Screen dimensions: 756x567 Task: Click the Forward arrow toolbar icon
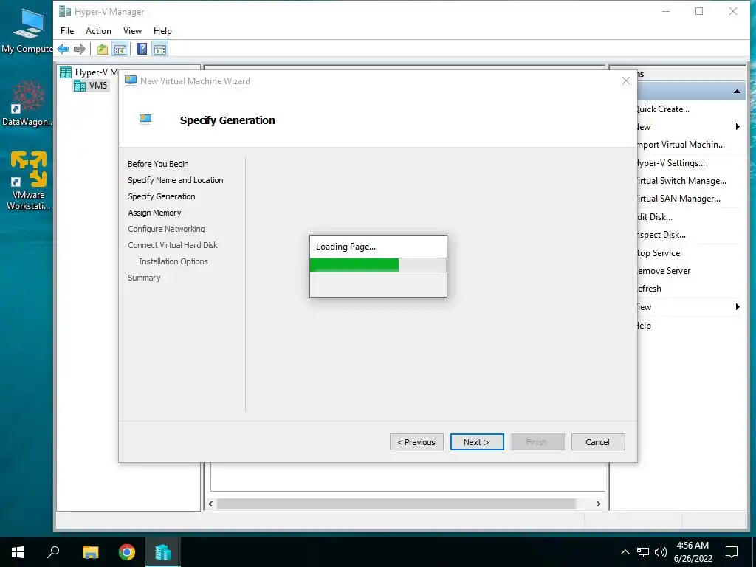pyautogui.click(x=80, y=49)
